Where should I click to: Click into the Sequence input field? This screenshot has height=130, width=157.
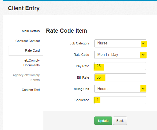point(120,100)
